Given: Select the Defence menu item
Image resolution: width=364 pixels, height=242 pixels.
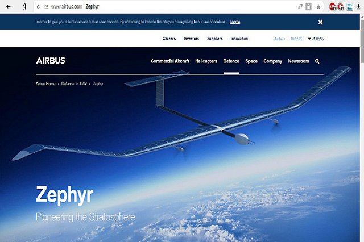Looking at the screenshot, I should 231,61.
